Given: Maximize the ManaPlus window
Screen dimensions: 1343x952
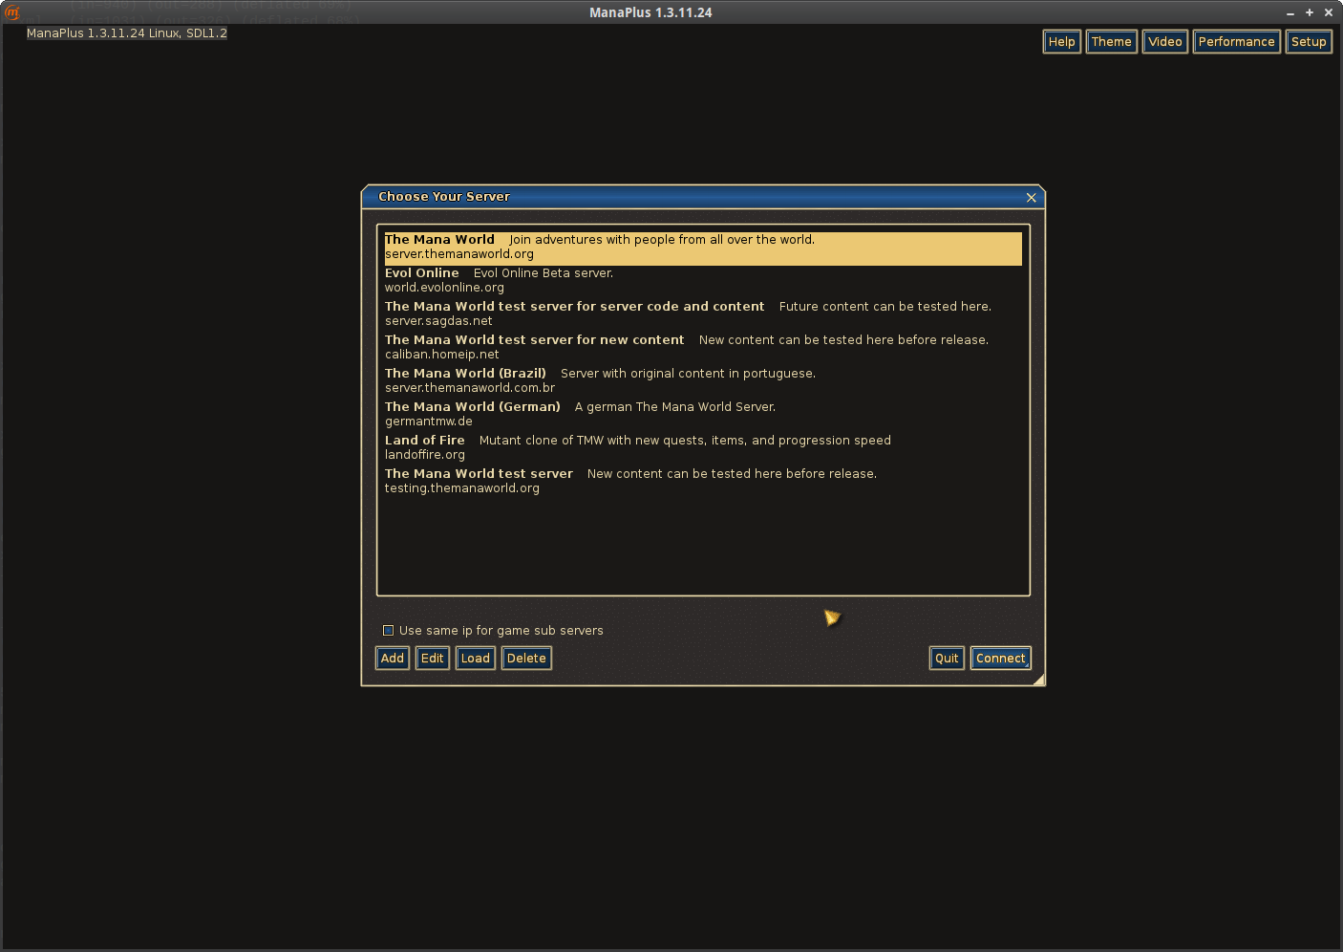Looking at the screenshot, I should (1310, 13).
